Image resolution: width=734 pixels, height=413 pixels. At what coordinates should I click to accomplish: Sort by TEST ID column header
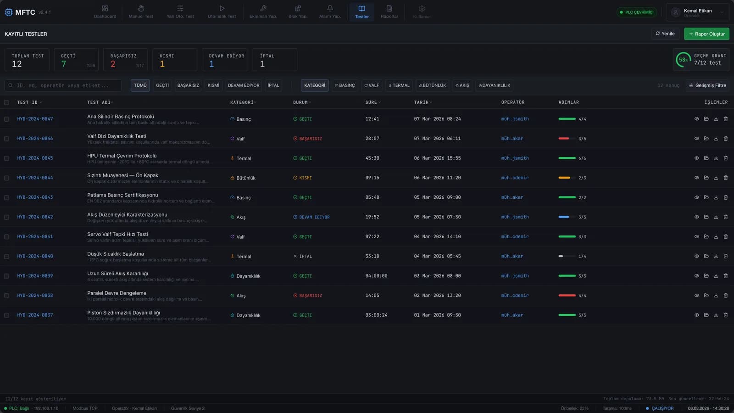pos(29,102)
